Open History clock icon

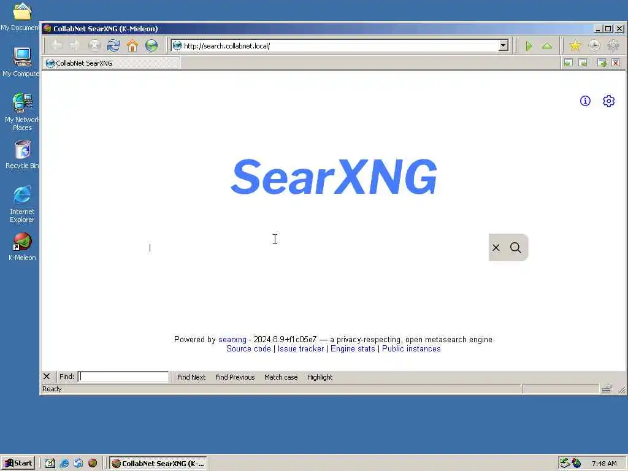tap(594, 45)
